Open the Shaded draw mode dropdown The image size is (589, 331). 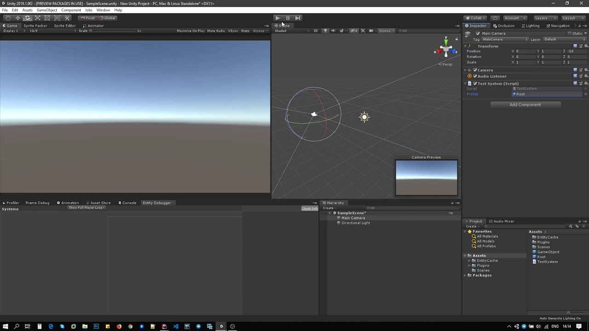click(292, 31)
